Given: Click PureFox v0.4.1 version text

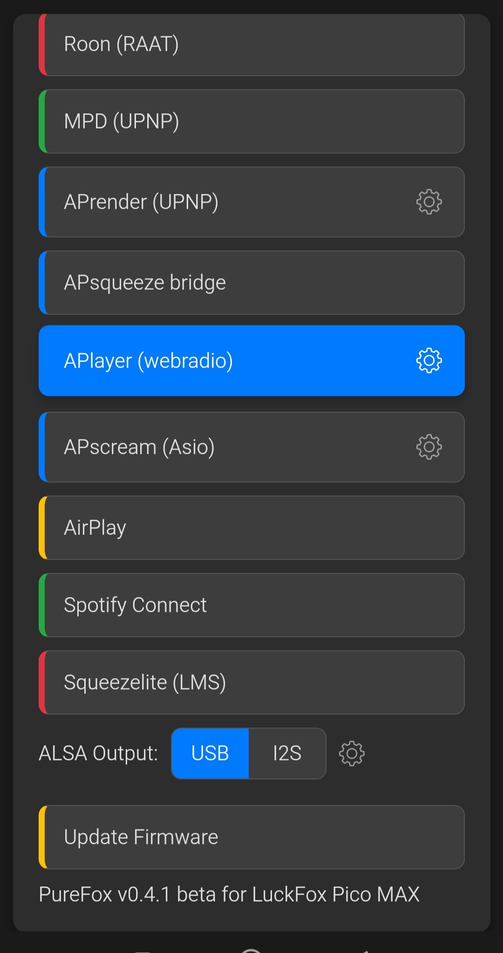Looking at the screenshot, I should click(229, 894).
